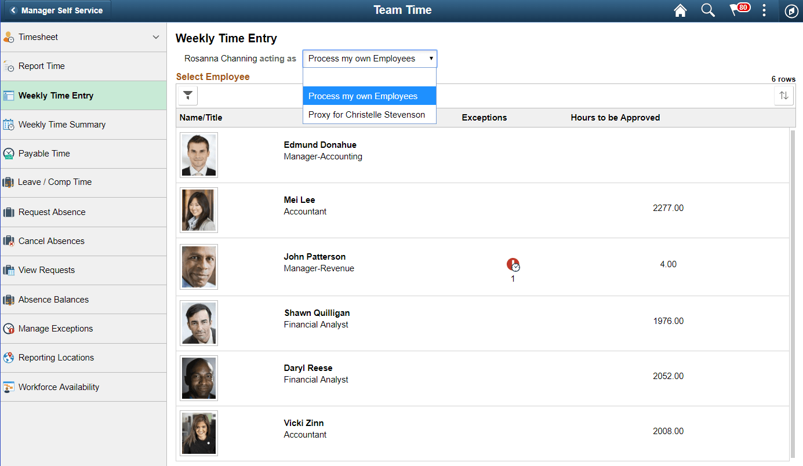Collapse the Timesheet section chevron

[x=155, y=37]
